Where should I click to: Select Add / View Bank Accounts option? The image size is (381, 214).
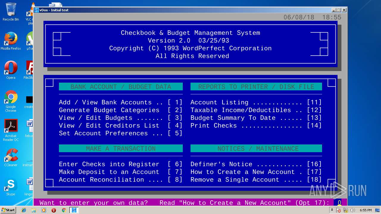point(121,102)
